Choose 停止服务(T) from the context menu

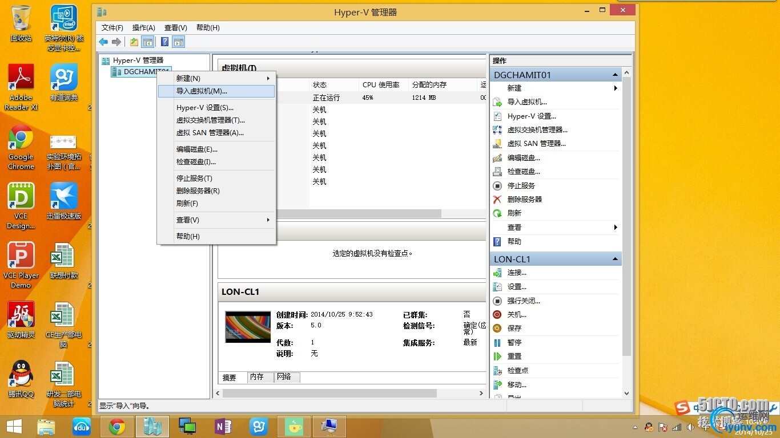(x=217, y=179)
